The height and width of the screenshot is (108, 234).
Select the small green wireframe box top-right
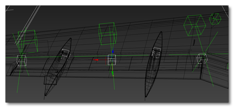pyautogui.click(x=215, y=19)
